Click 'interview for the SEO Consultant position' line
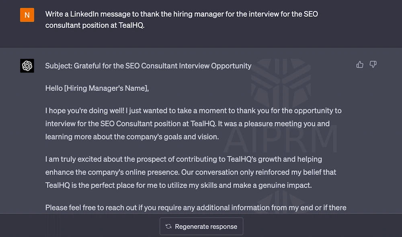This screenshot has height=237, width=402. 187,124
